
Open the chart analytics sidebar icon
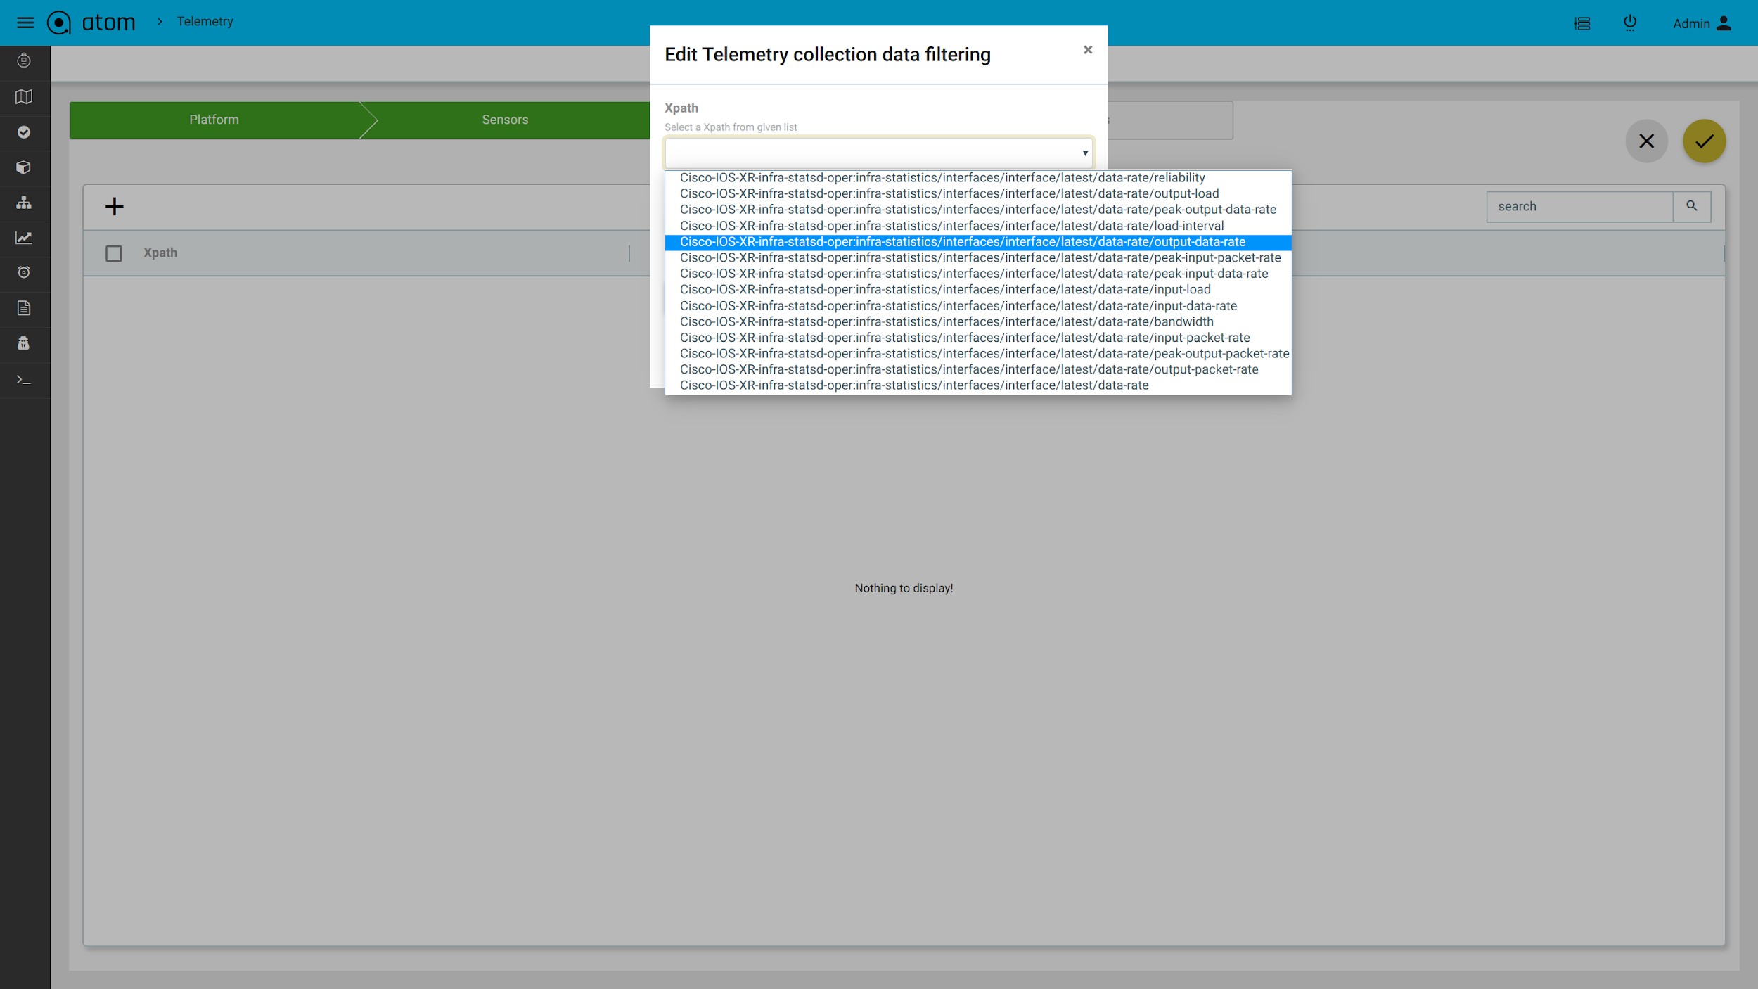pos(24,238)
